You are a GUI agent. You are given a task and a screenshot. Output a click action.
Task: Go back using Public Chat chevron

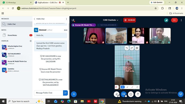[x=34, y=19]
